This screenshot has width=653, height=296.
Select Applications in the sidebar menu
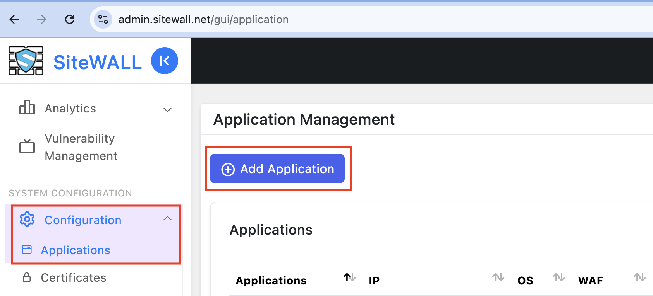coord(76,250)
